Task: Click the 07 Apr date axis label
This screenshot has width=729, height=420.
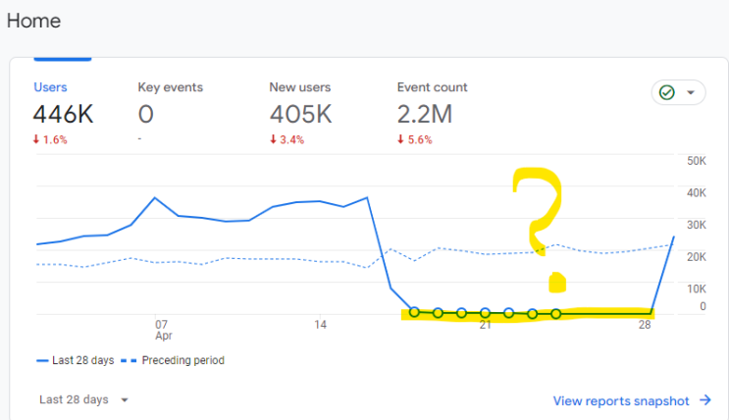Action: [x=162, y=330]
